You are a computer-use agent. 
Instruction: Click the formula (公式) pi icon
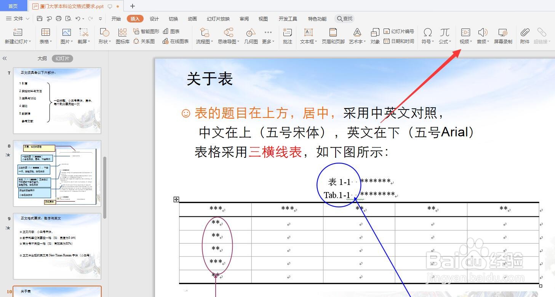(x=445, y=32)
